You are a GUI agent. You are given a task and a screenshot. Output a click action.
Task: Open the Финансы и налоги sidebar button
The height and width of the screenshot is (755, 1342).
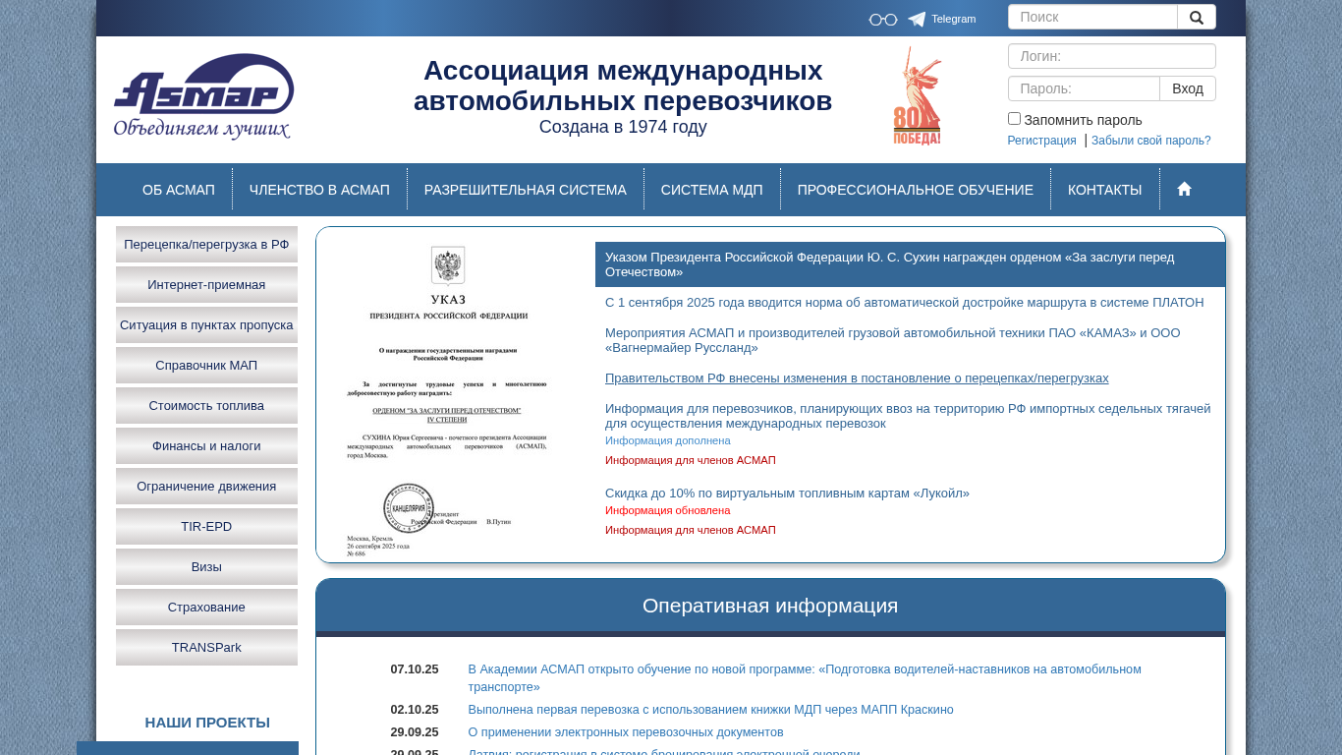(x=206, y=445)
